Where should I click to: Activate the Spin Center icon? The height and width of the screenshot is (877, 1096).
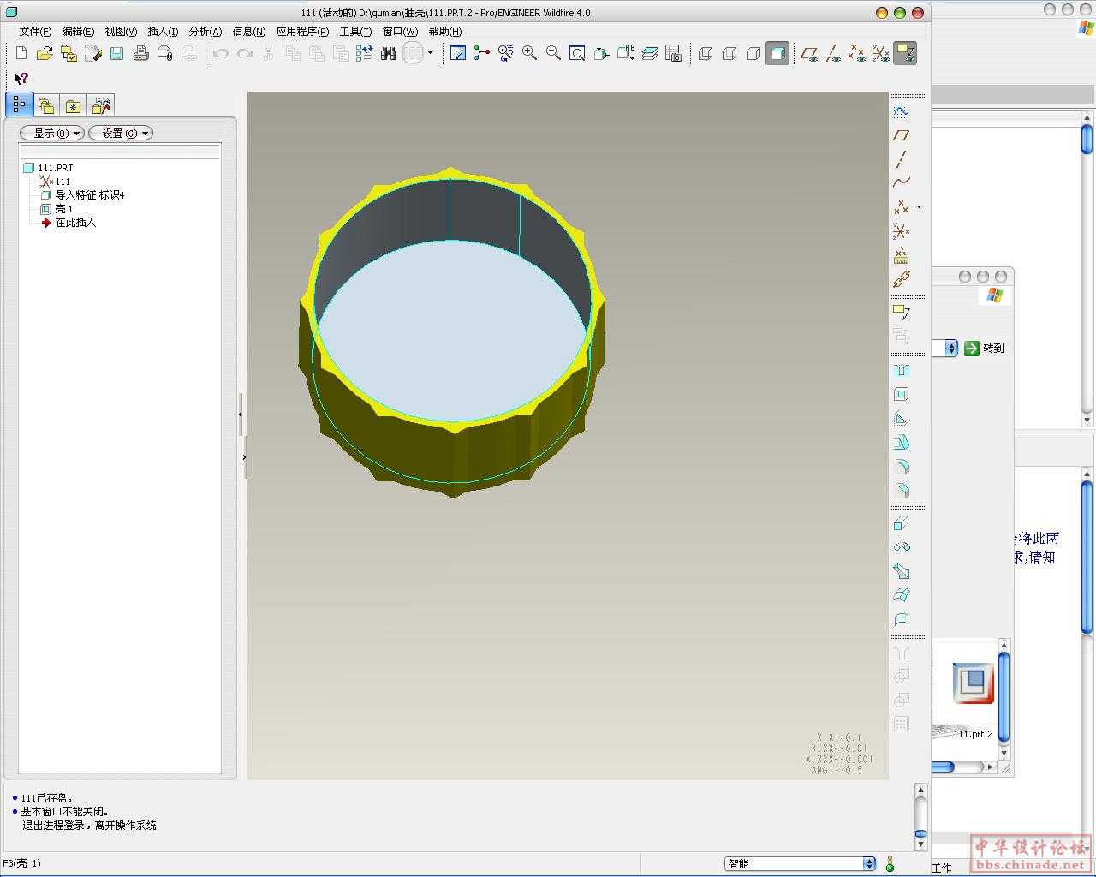482,53
